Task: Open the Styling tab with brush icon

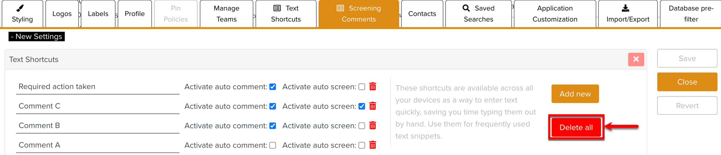Action: (x=22, y=14)
